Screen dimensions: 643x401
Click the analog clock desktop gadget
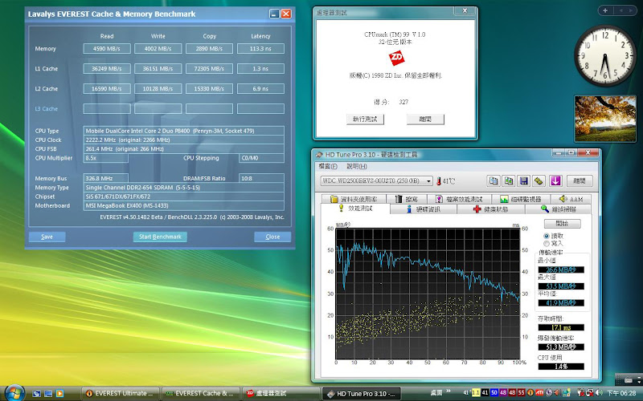pos(605,56)
